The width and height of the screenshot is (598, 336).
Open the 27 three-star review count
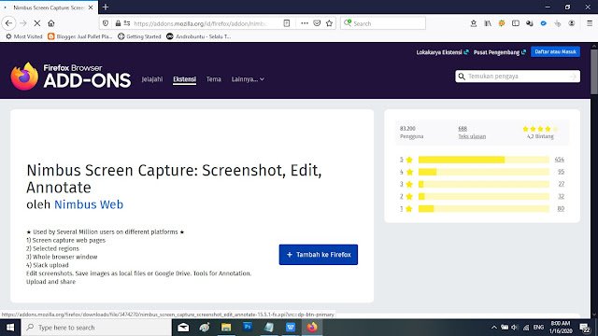561,184
